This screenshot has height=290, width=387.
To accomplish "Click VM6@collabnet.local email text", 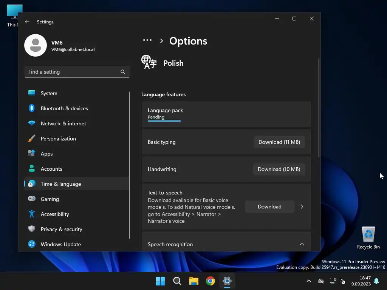I will coord(73,49).
